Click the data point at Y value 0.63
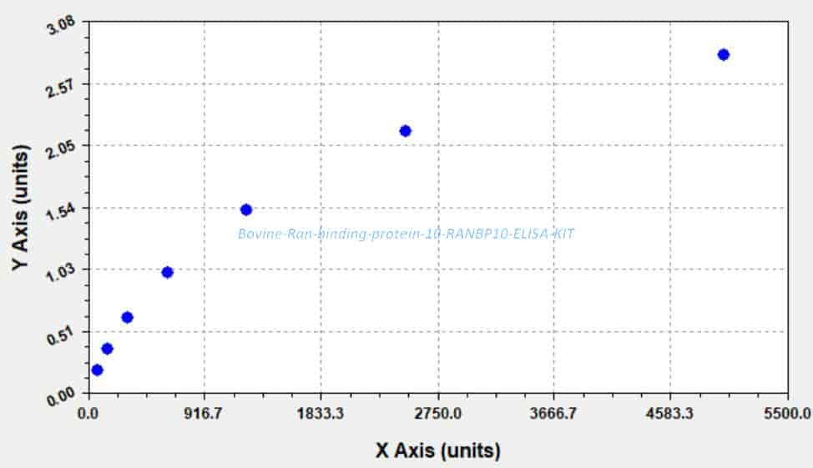The height and width of the screenshot is (468, 813). [x=127, y=317]
